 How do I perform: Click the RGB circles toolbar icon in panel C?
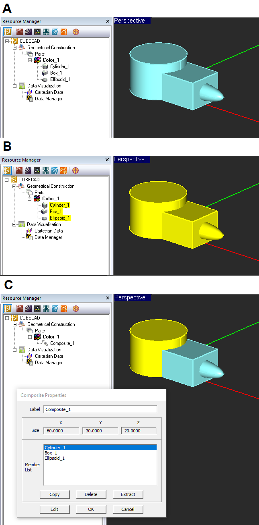(x=37, y=308)
